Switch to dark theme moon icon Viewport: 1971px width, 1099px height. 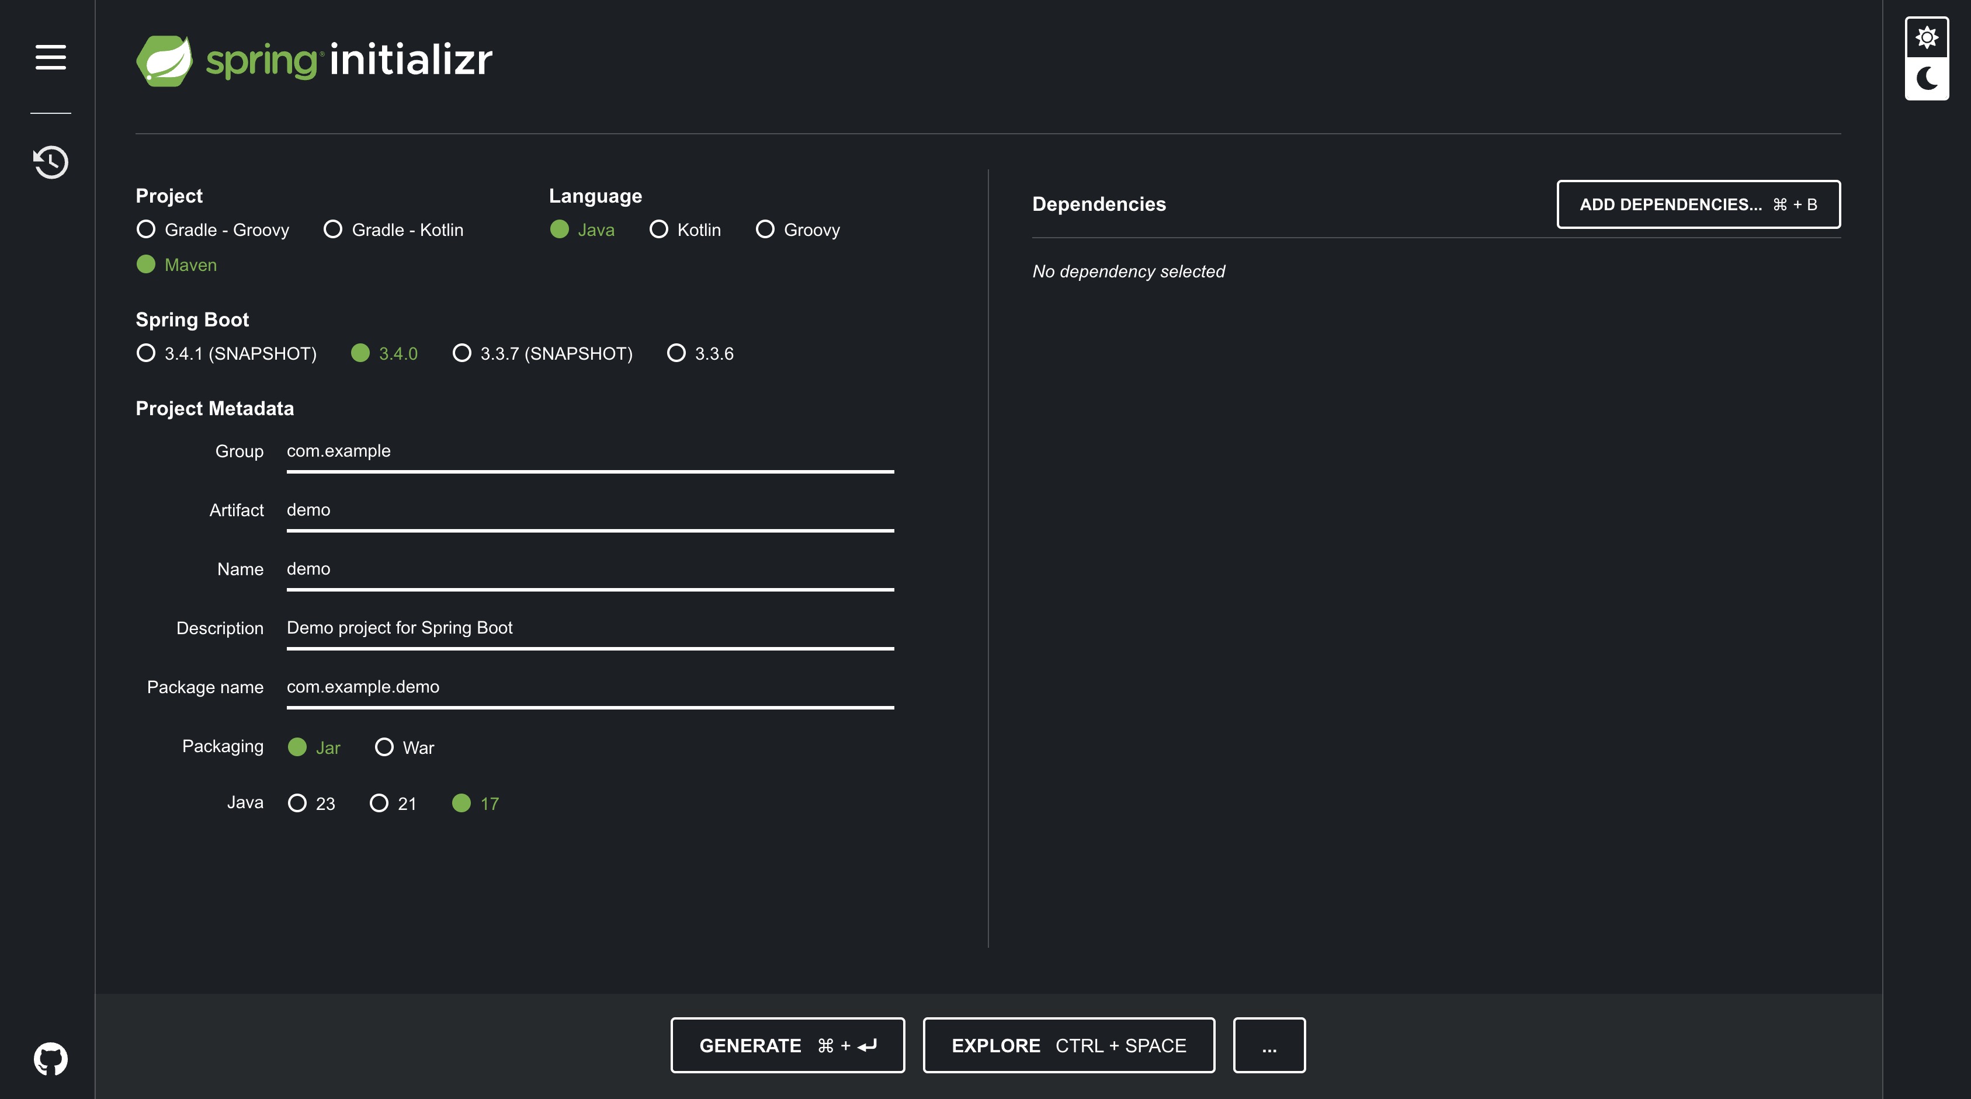point(1926,79)
